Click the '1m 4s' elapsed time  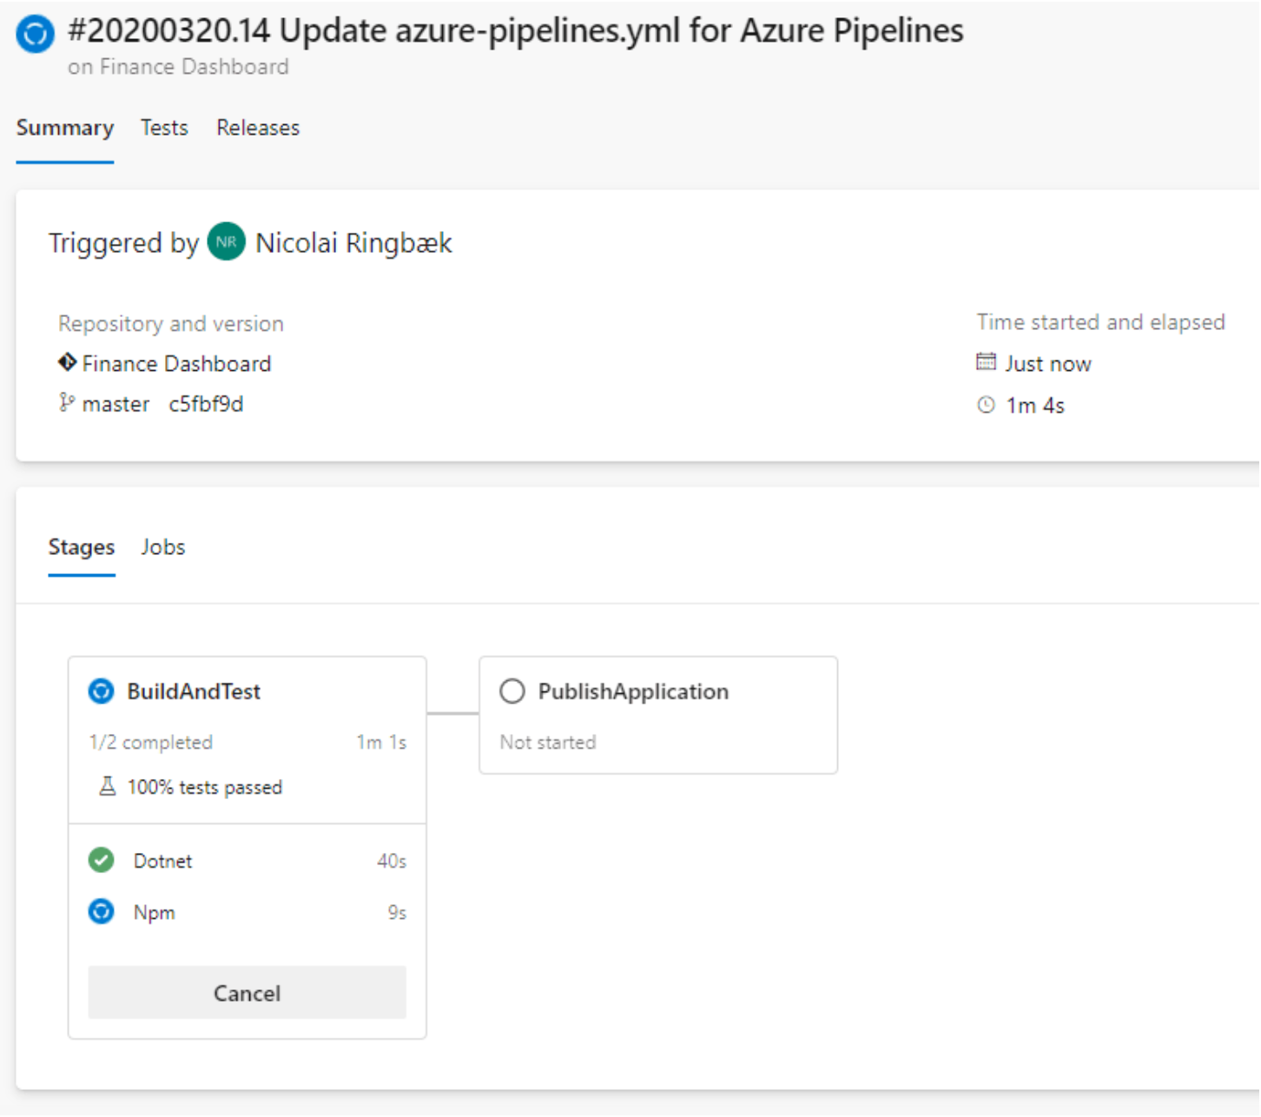point(1035,406)
